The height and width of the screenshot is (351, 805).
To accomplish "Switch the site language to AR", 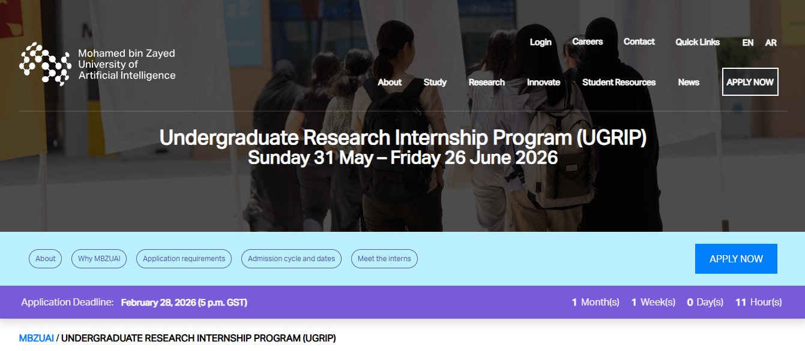I will coord(771,43).
